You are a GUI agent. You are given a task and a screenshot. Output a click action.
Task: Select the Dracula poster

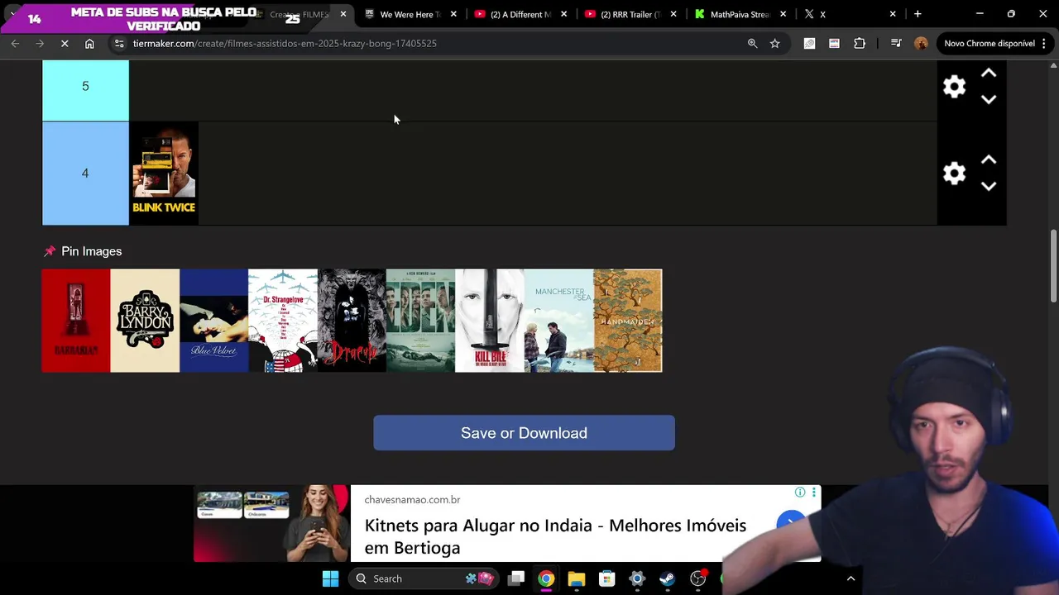click(x=352, y=321)
